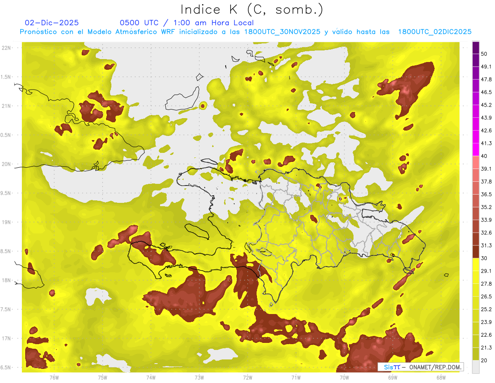Select the colorbar value "43.9"
This screenshot has height=383, width=495.
coord(486,118)
